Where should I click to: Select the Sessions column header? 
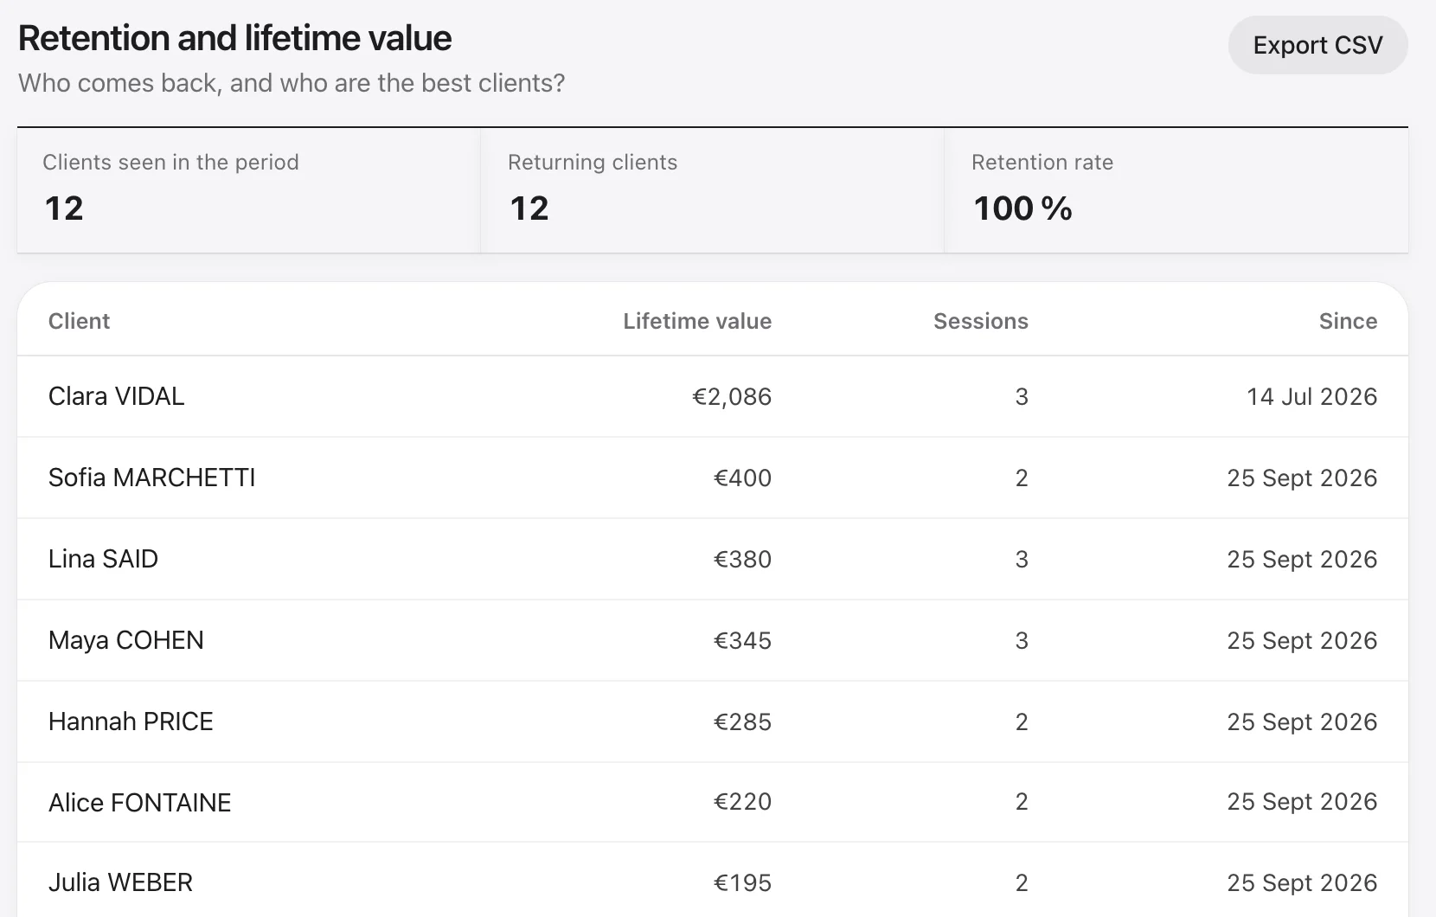(981, 321)
